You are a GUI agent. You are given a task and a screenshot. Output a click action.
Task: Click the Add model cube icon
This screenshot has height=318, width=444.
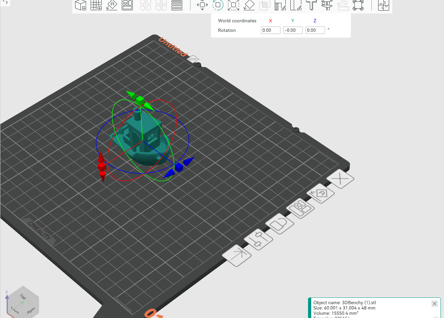pos(81,5)
